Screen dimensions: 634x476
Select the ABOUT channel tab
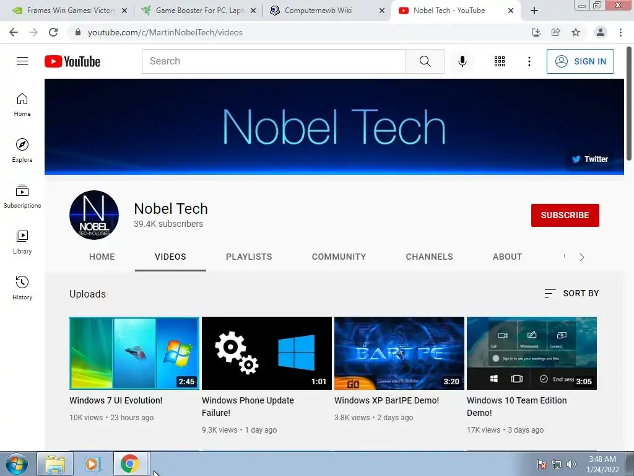point(508,257)
